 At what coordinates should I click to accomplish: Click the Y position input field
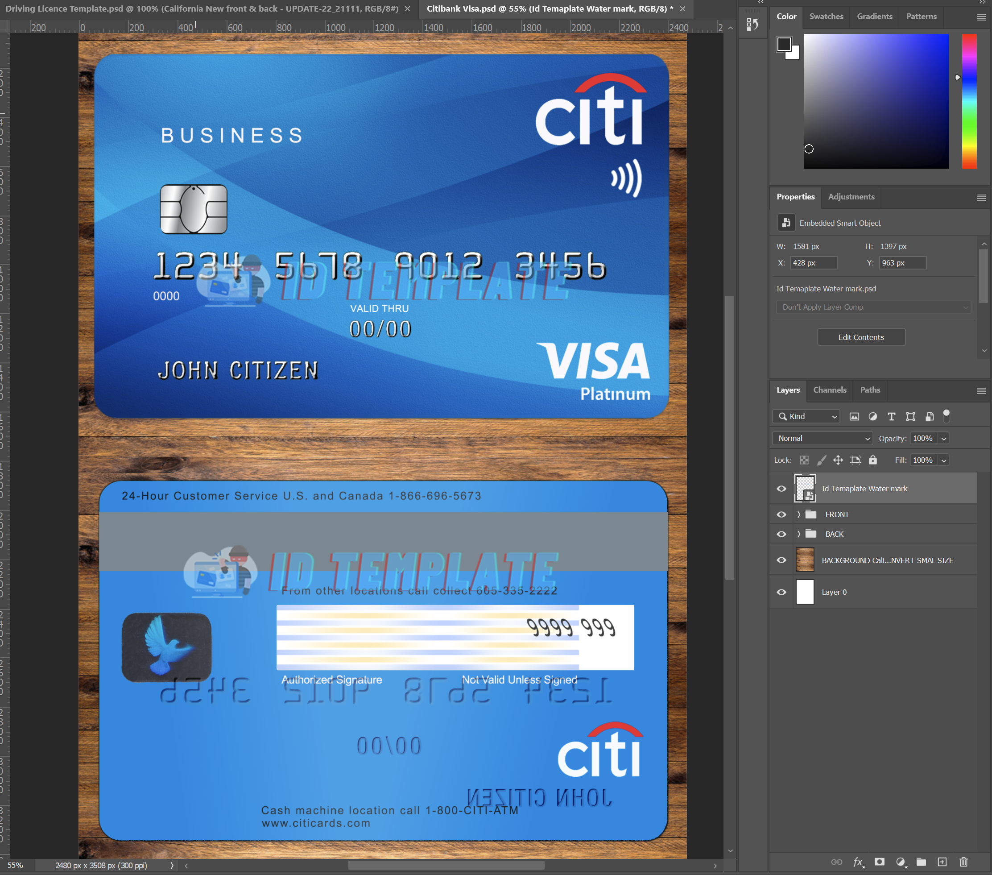tap(902, 263)
